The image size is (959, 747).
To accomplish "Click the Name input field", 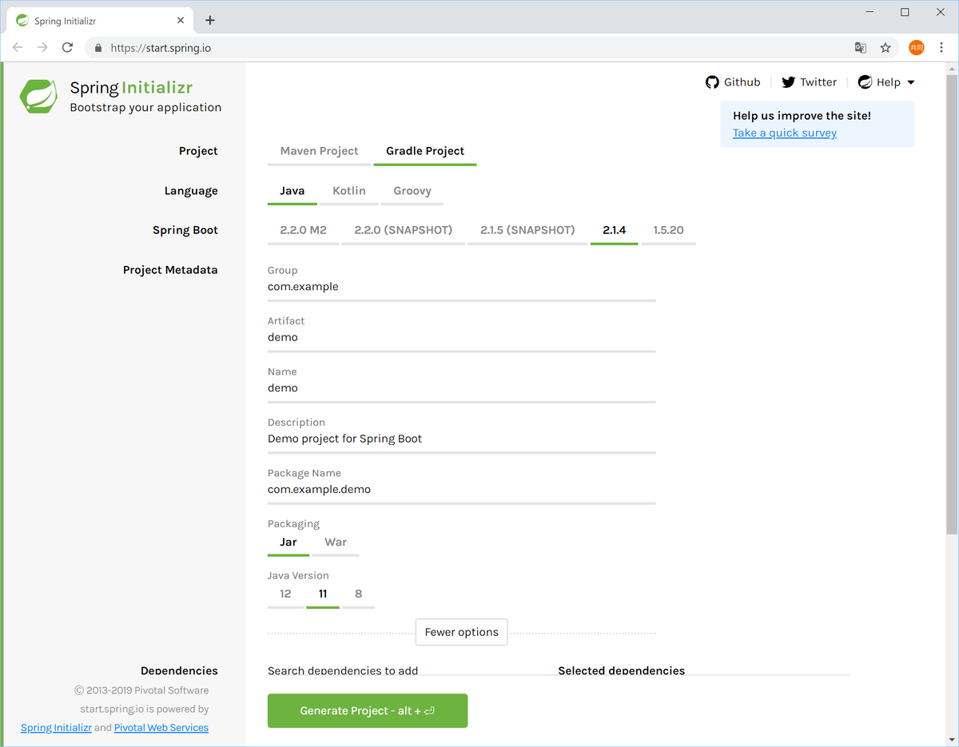I will click(462, 388).
